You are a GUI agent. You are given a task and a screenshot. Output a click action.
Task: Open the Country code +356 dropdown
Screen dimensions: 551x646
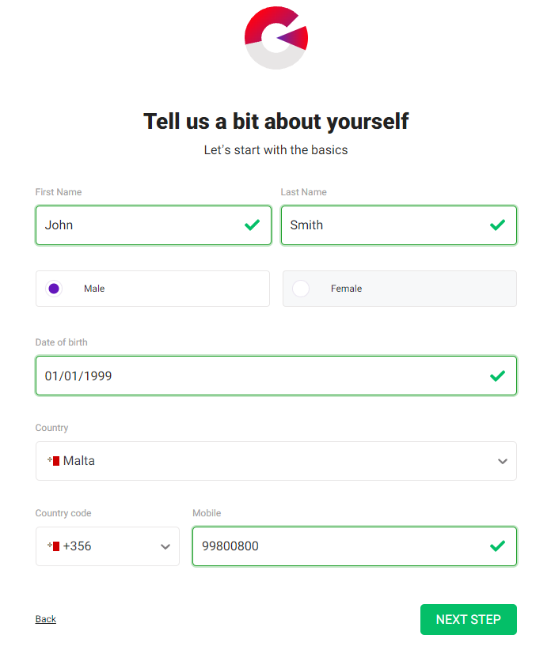[107, 546]
